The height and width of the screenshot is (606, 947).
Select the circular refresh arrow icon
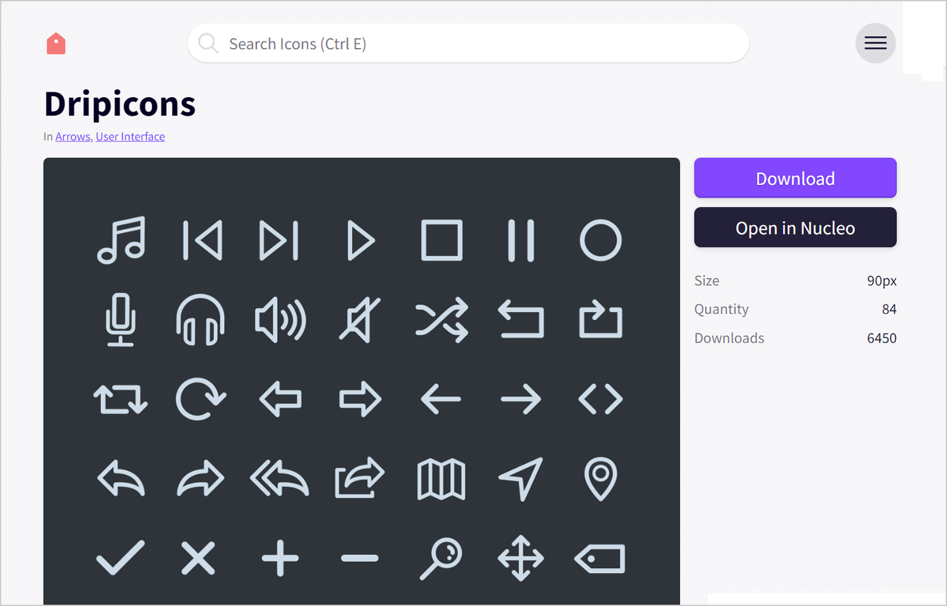200,399
